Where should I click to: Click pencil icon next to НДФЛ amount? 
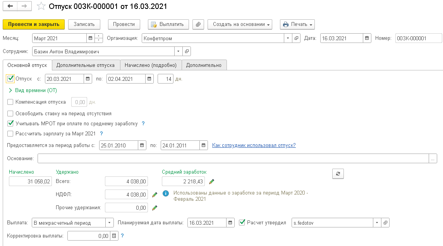tap(155, 195)
